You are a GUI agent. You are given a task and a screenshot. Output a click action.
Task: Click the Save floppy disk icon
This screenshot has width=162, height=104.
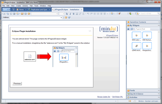point(22,14)
